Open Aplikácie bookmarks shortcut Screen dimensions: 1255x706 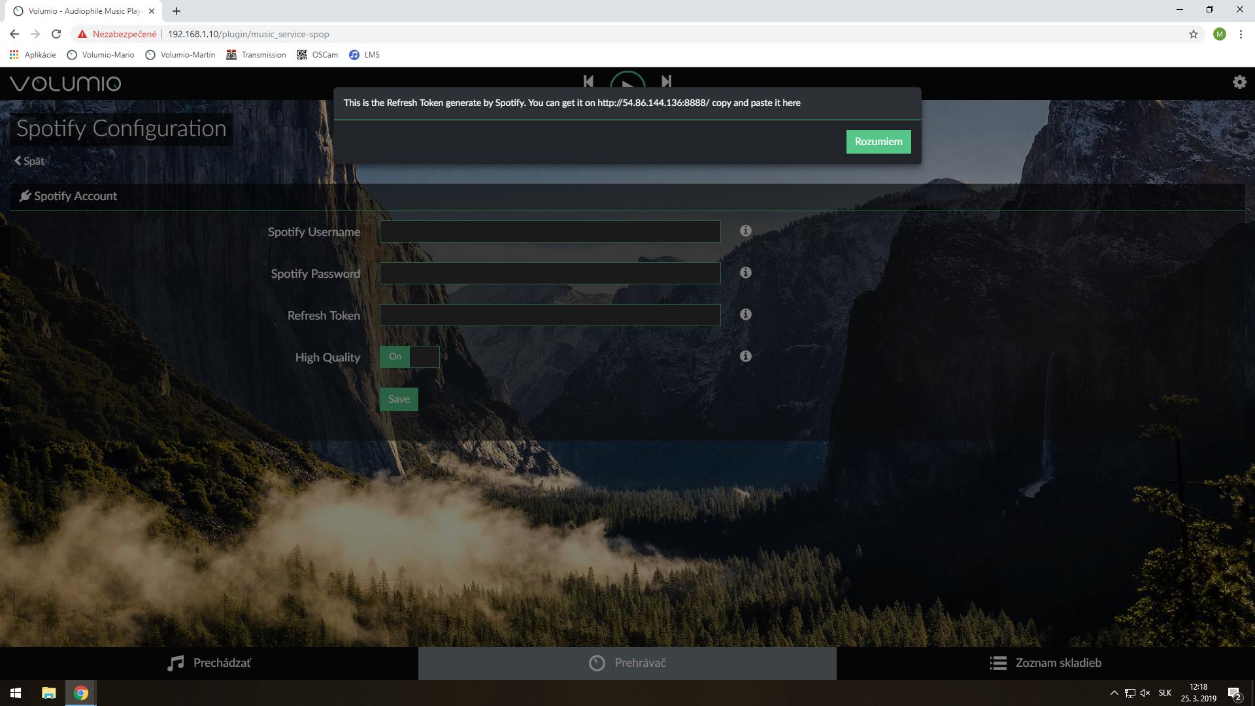pyautogui.click(x=33, y=55)
